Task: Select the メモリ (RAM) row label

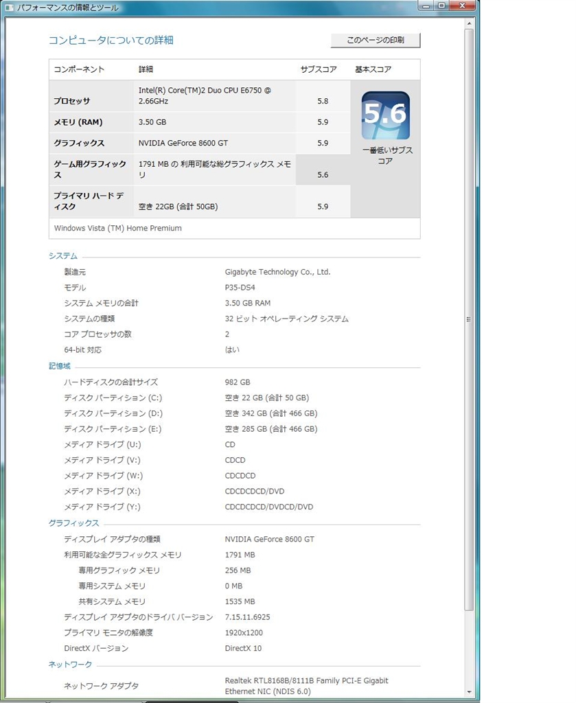Action: coord(78,122)
